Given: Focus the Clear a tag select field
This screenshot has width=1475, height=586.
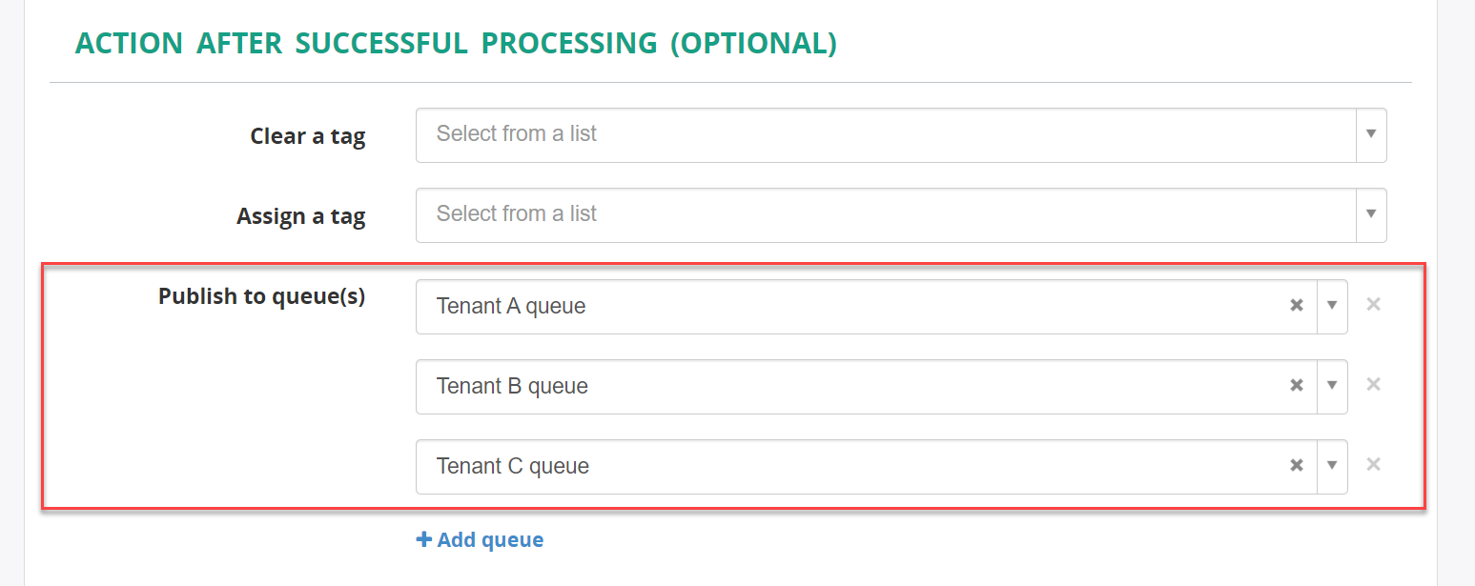Looking at the screenshot, I should coord(901,135).
